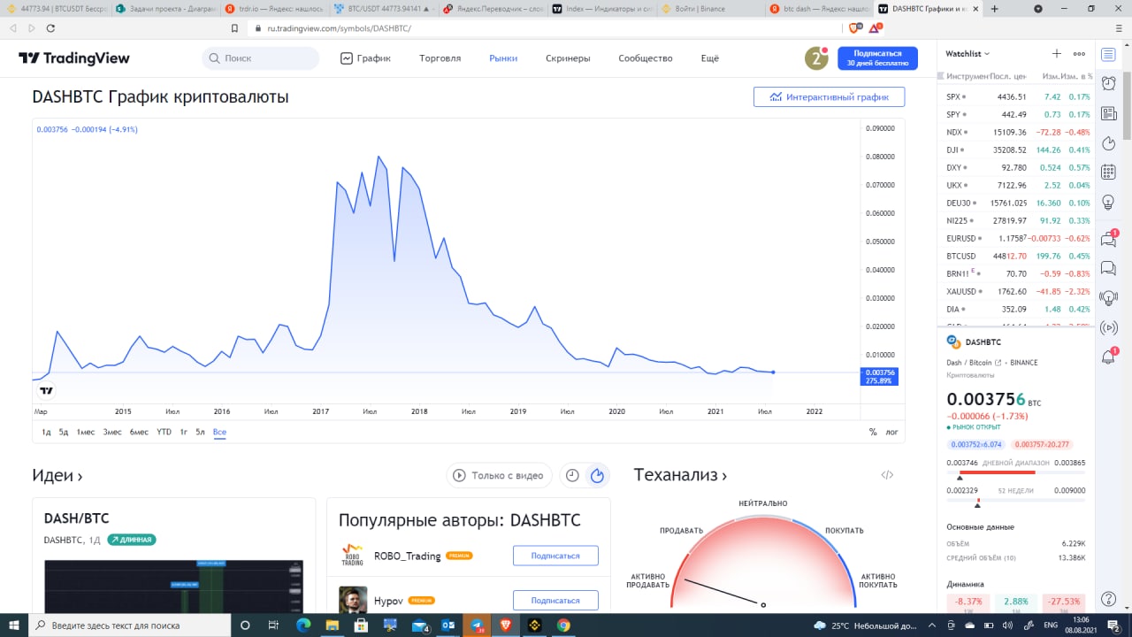Select the 6мес chart range
Viewport: 1132px width, 637px height.
click(x=139, y=433)
